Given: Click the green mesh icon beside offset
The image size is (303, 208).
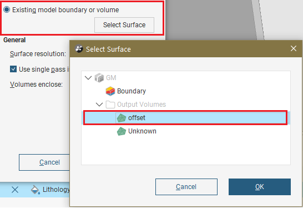Looking at the screenshot, I should (x=122, y=118).
